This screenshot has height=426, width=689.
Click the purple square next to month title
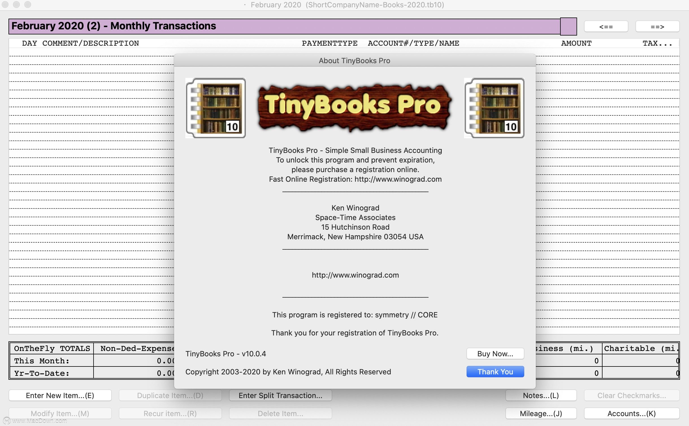tap(568, 27)
